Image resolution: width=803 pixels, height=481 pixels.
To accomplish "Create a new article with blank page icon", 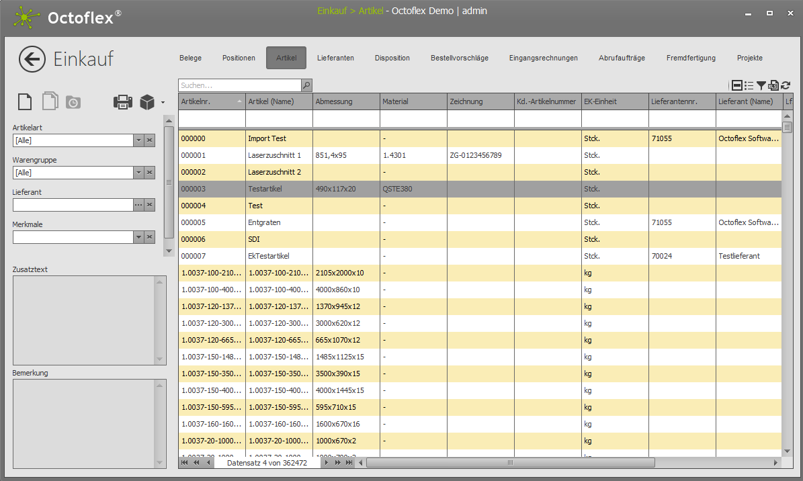I will (x=24, y=102).
